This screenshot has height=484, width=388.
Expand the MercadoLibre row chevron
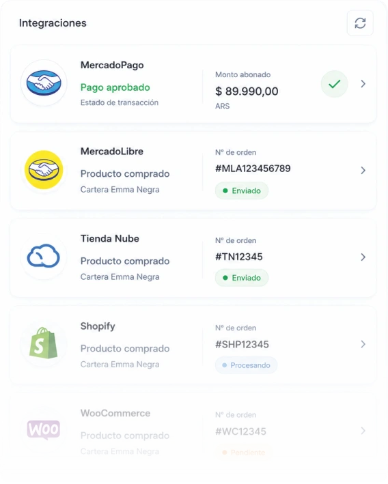pyautogui.click(x=363, y=171)
